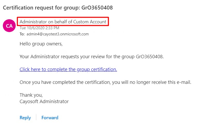Click the sentence about no longer receiving e-mail
The image size is (198, 130).
[x=105, y=82]
